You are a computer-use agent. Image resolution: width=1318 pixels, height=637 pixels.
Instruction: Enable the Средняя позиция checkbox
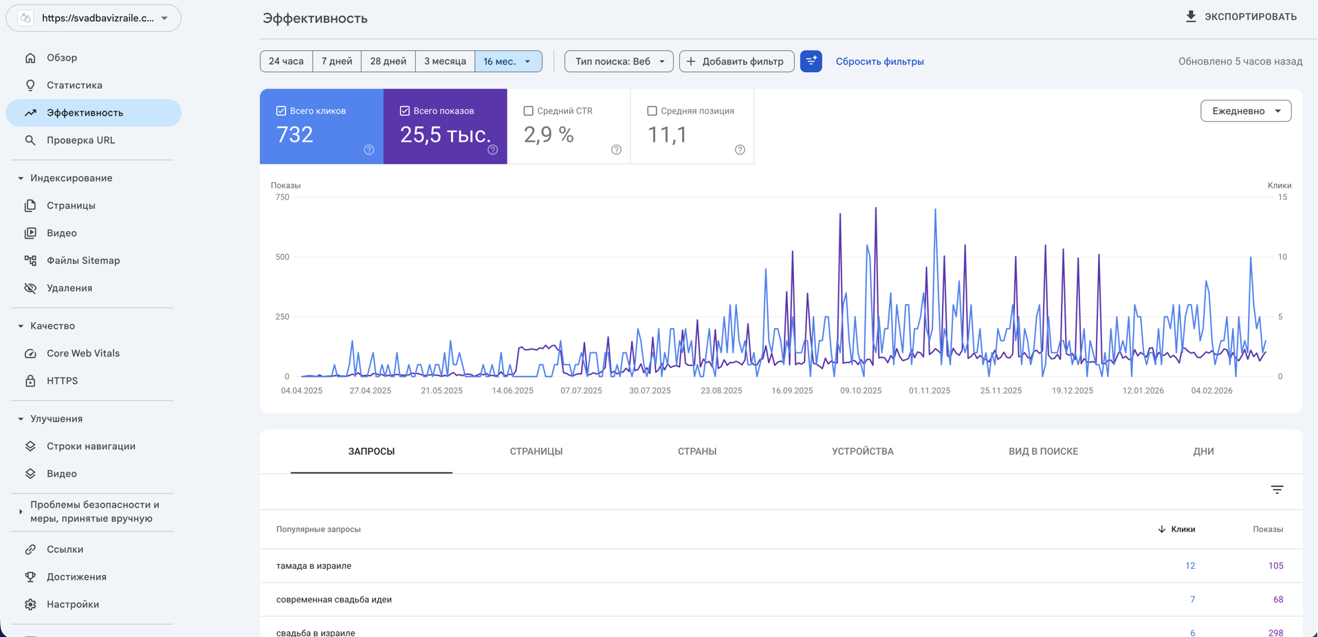pos(652,111)
